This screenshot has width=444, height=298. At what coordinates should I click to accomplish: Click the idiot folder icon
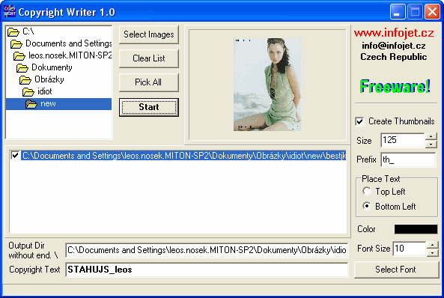click(x=28, y=92)
